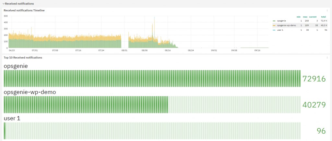Click the 500 label on the y-axis
Screen dimensions: 332x141
click(6, 16)
